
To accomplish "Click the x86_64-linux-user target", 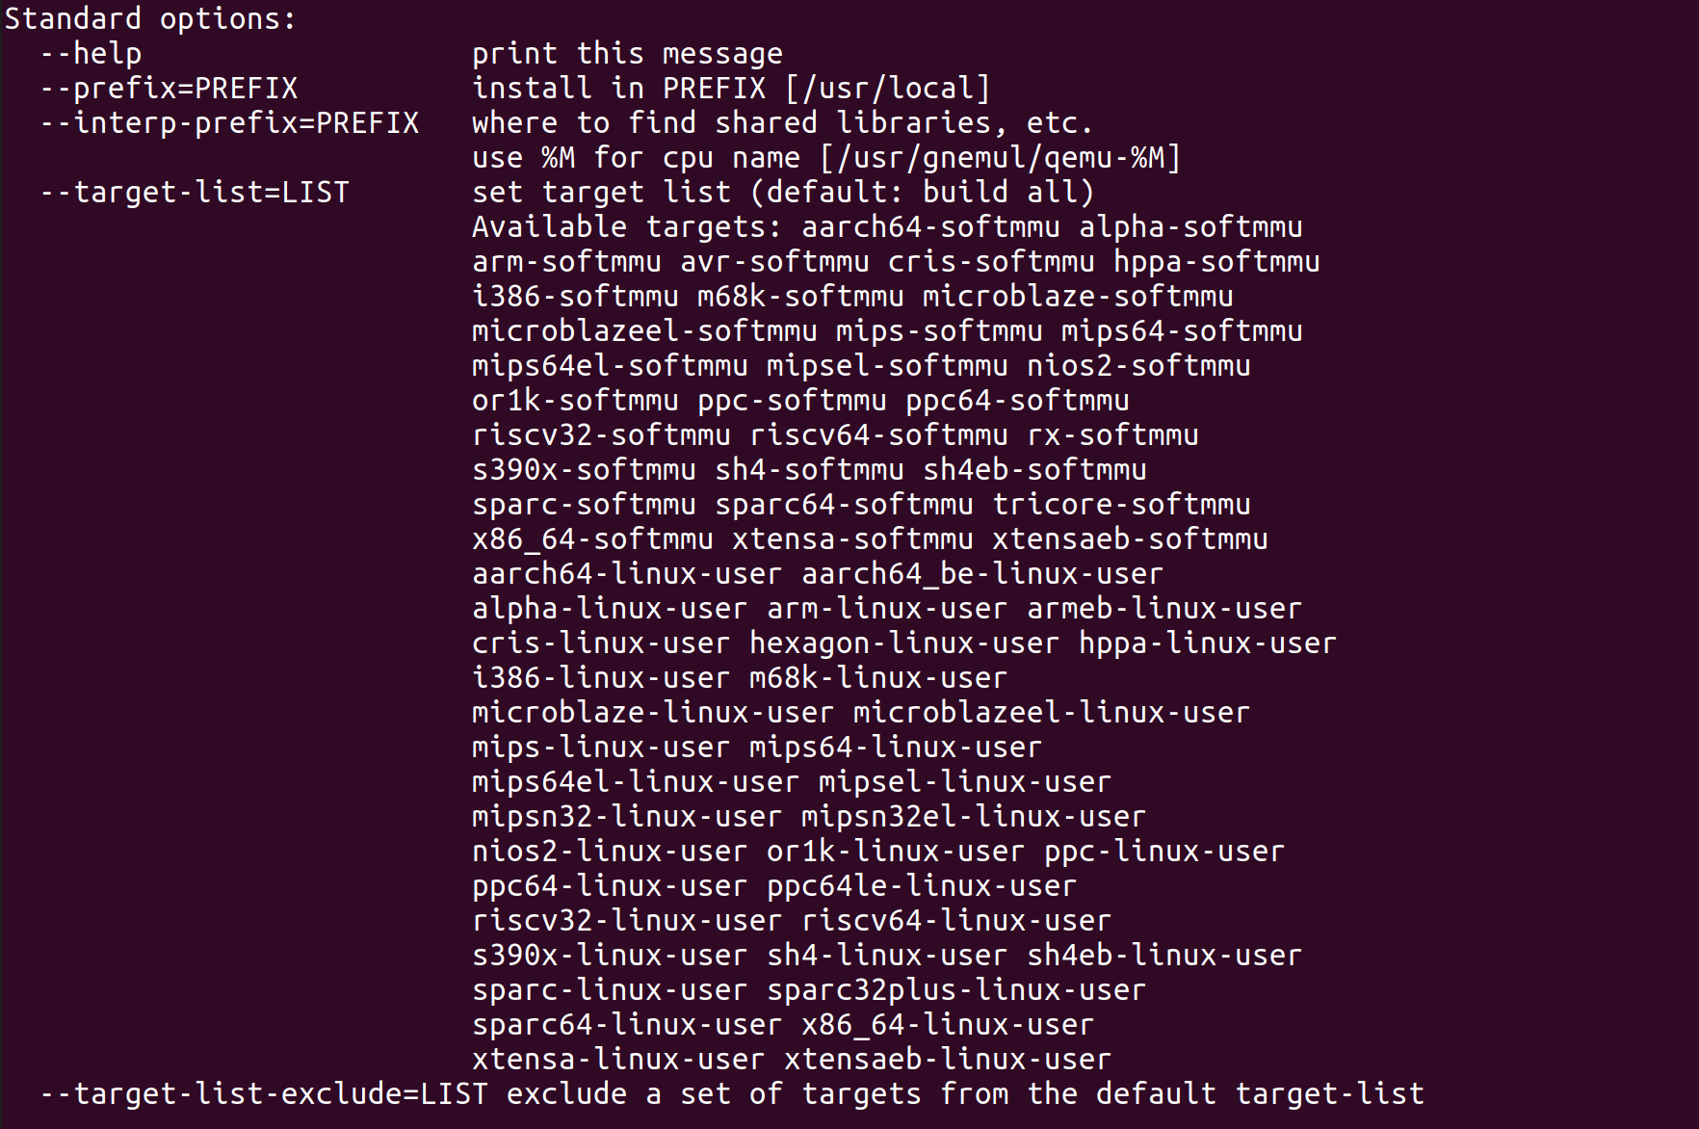I will pyautogui.click(x=948, y=1025).
